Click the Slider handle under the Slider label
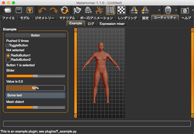The height and width of the screenshot is (134, 194). (x=35, y=76)
